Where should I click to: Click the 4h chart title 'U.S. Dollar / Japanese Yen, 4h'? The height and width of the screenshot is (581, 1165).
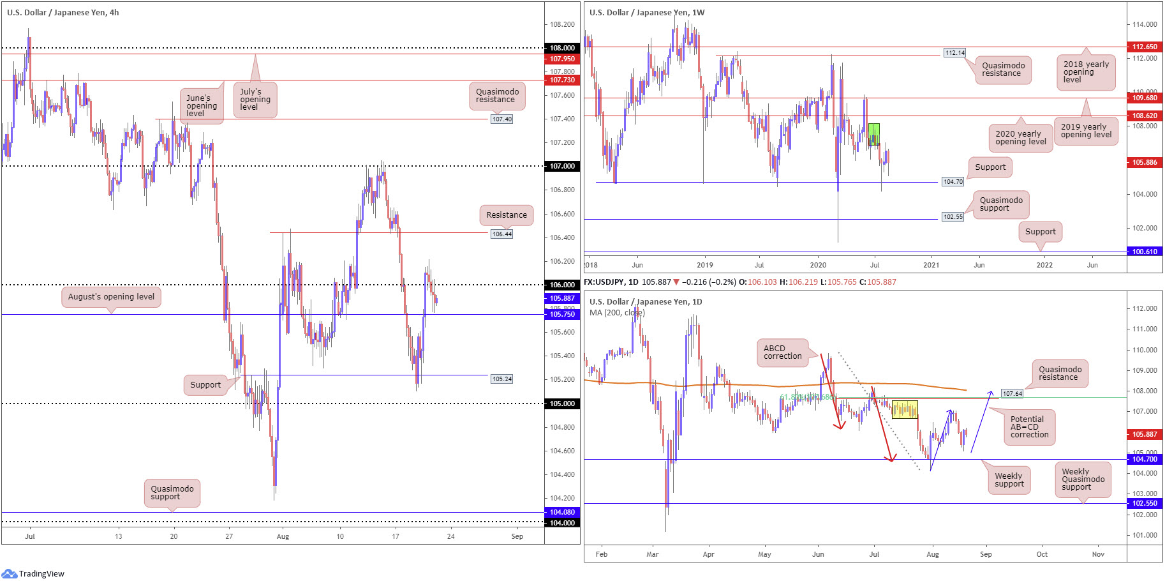pos(63,12)
